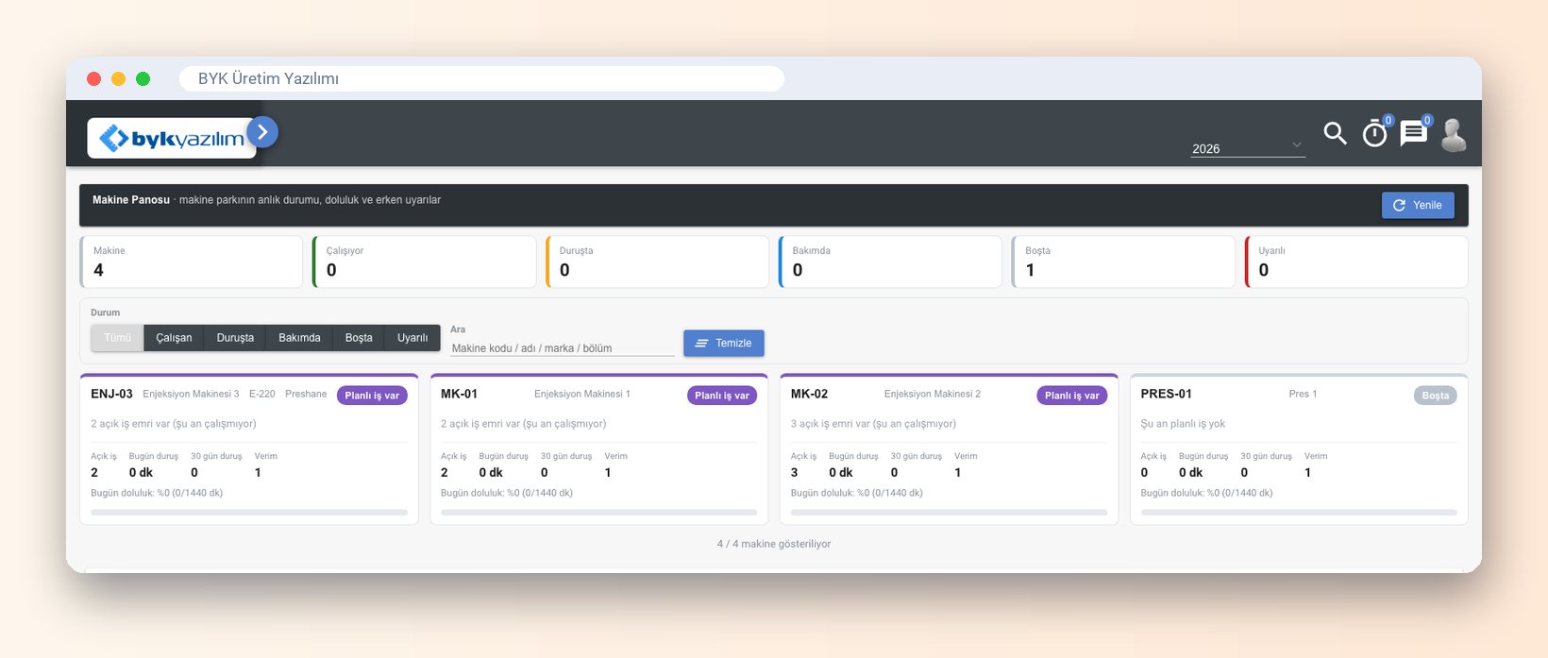
Task: Click '4 / 4 makine gösteriliyor' text
Action: (774, 544)
